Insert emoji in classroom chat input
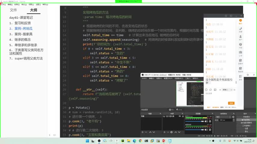 pos(206,90)
